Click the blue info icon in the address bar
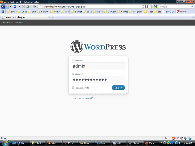Screen dimensions: 195x146 click(x=147, y=6)
